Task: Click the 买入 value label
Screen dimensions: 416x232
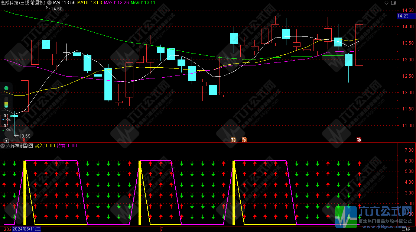Action: click(45, 146)
